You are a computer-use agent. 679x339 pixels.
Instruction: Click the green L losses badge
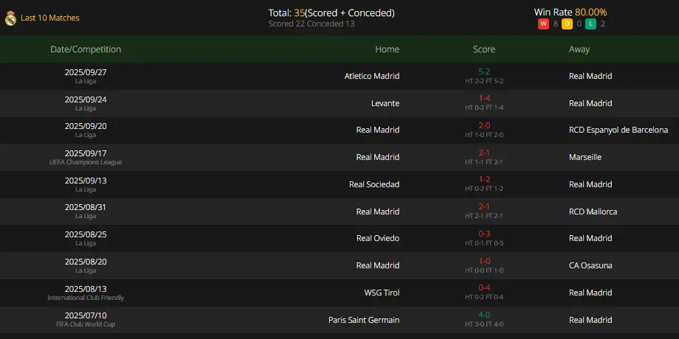coord(590,24)
